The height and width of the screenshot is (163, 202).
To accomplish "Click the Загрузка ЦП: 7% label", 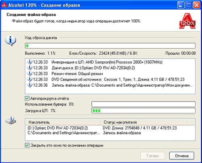I will coord(40,111).
